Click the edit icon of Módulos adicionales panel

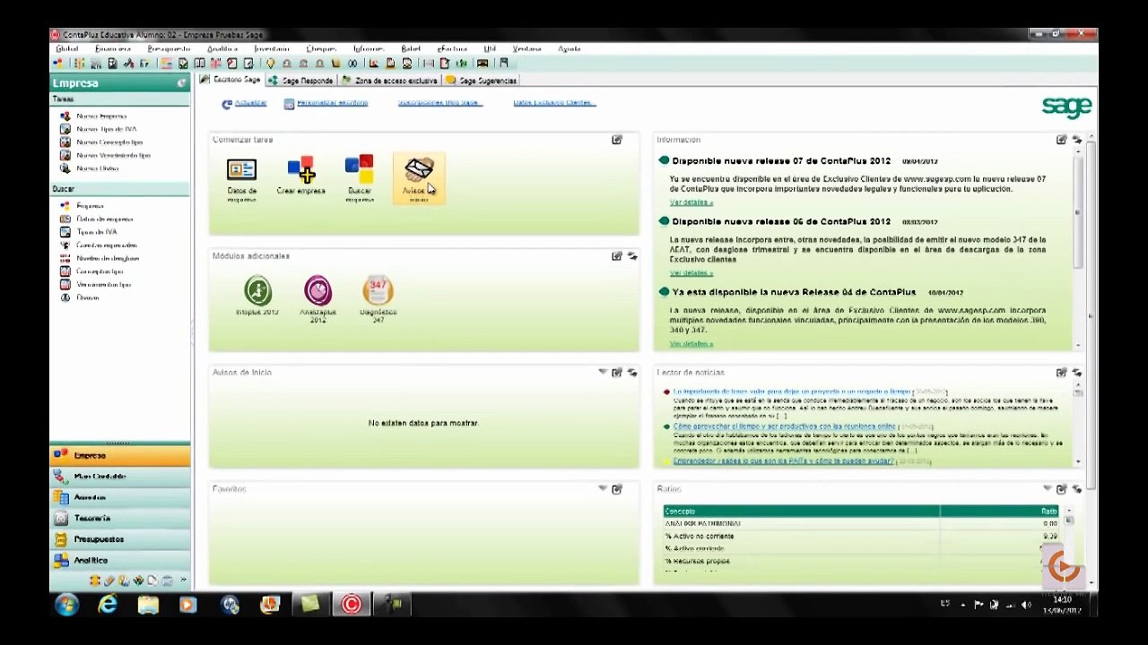(x=617, y=256)
